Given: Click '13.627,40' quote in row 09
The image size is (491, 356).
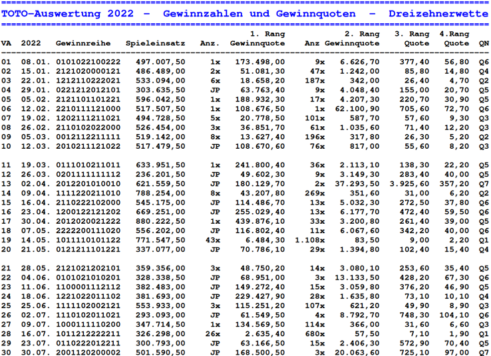Looking at the screenshot, I should 262,137.
